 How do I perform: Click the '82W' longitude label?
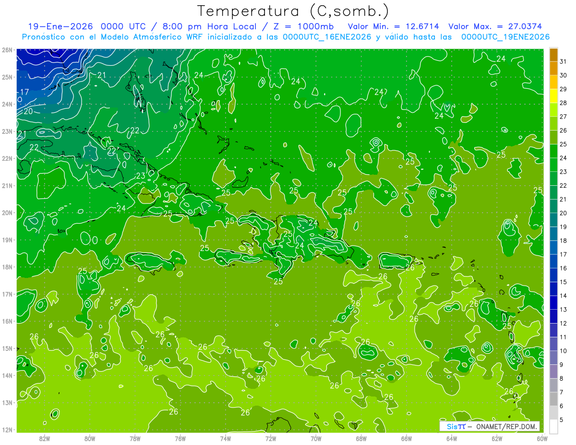(x=45, y=439)
